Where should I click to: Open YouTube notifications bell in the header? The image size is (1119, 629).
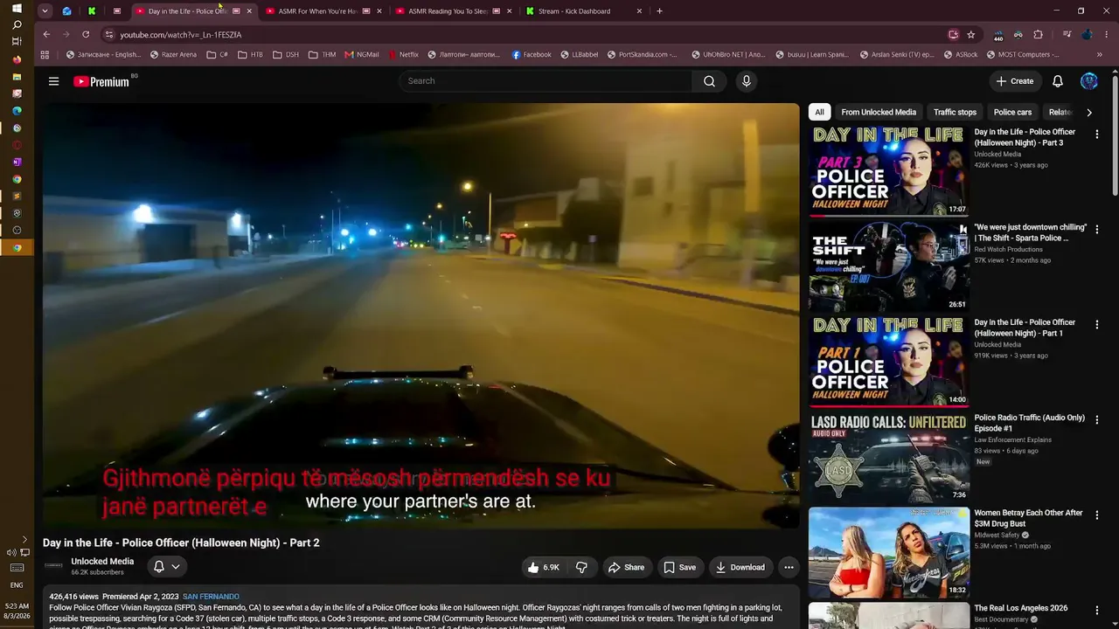[1058, 81]
